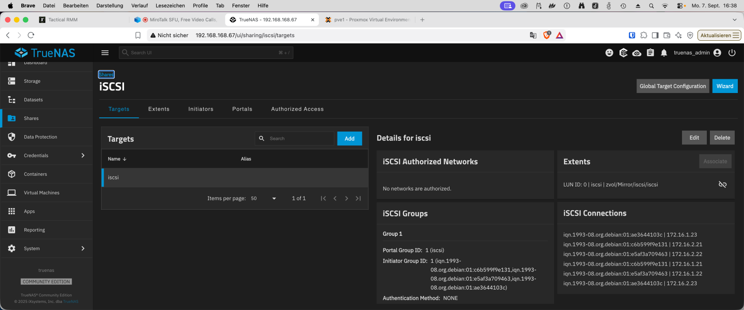Expand the Credentials submenu

click(46, 155)
